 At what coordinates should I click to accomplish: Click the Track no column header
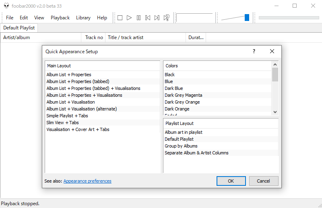pyautogui.click(x=93, y=37)
